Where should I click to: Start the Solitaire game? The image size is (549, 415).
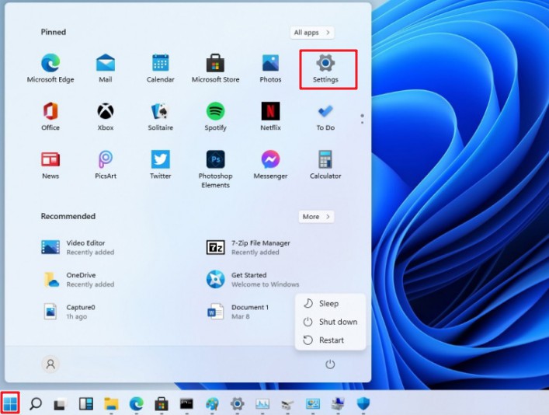pyautogui.click(x=161, y=117)
